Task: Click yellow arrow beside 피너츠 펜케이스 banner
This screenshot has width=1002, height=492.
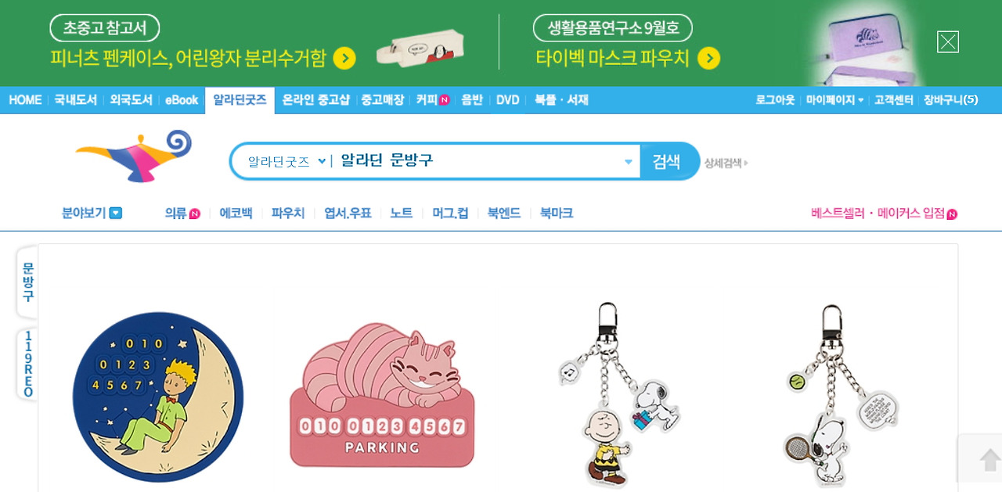Action: 344,59
